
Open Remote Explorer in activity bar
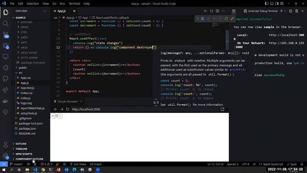(5, 57)
